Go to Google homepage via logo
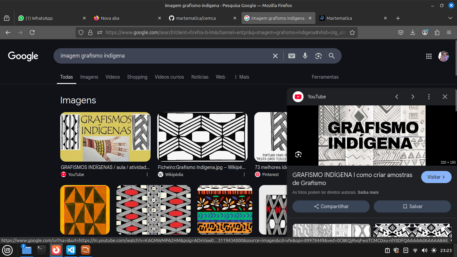 click(x=23, y=56)
